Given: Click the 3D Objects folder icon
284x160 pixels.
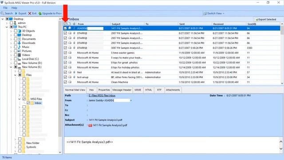Looking at the screenshot, I should coord(20,31).
